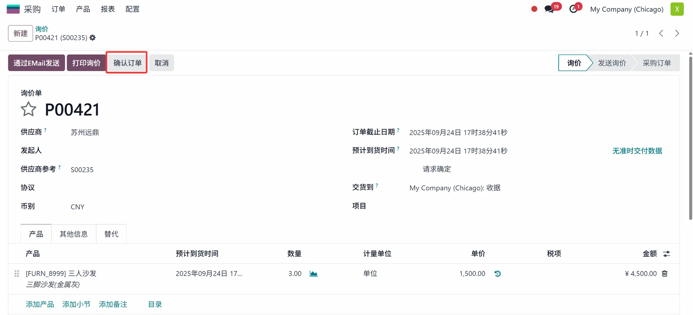The height and width of the screenshot is (315, 693).
Task: Toggle the favorite star for P00421
Action: (29, 109)
